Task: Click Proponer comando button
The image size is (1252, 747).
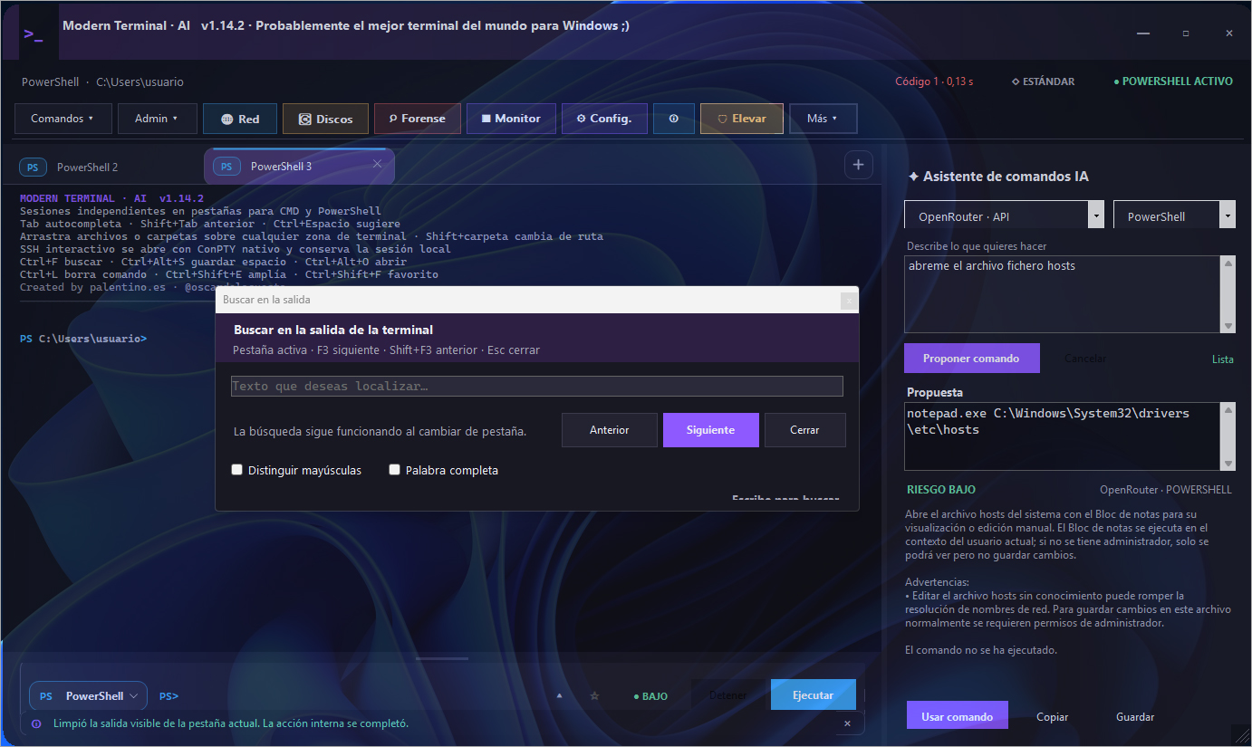Action: pos(971,359)
